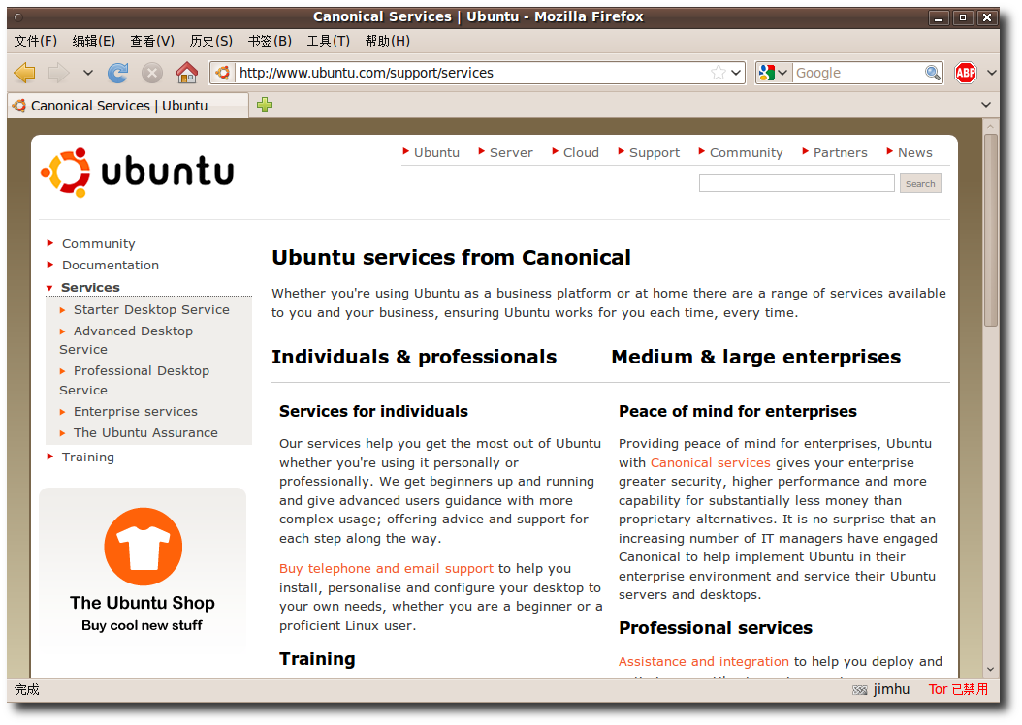Open The Ubuntu Assurance sidebar link
Screen dimensions: 1022x725
coord(145,432)
